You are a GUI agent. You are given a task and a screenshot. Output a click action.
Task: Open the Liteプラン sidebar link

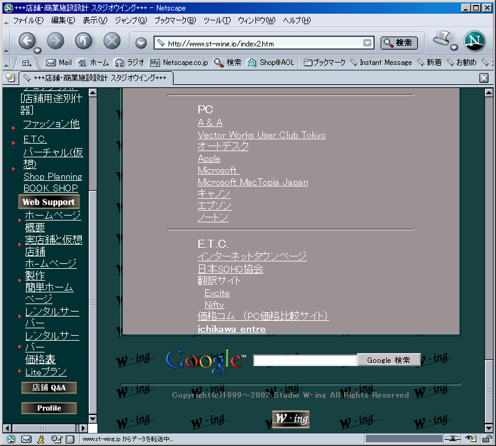[46, 372]
